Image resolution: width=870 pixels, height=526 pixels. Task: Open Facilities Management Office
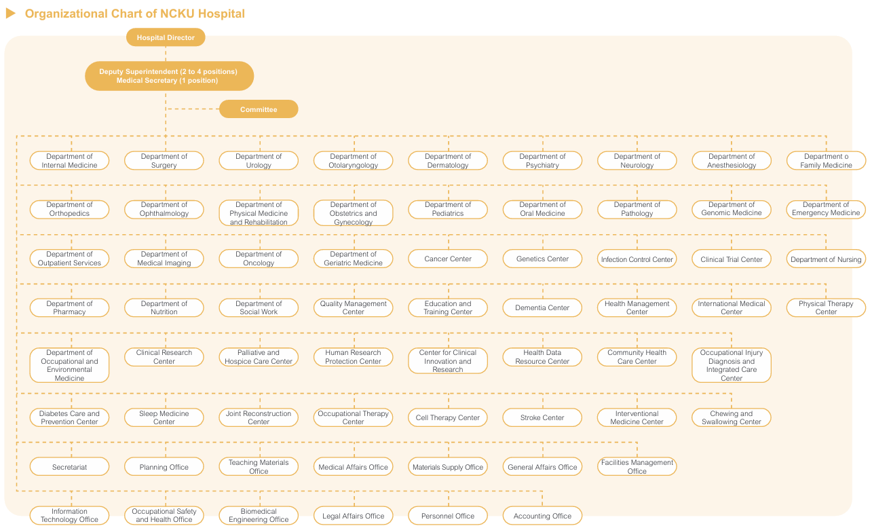pyautogui.click(x=637, y=466)
